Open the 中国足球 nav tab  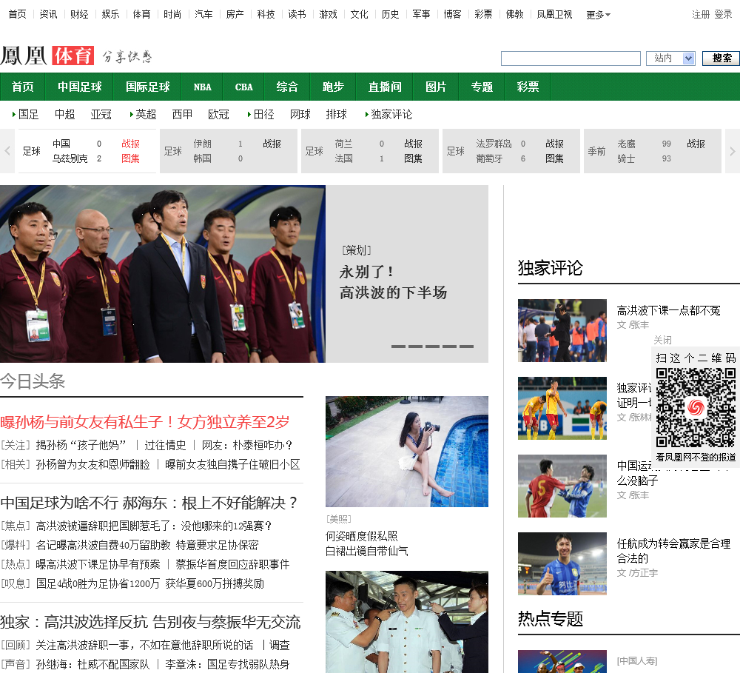79,87
